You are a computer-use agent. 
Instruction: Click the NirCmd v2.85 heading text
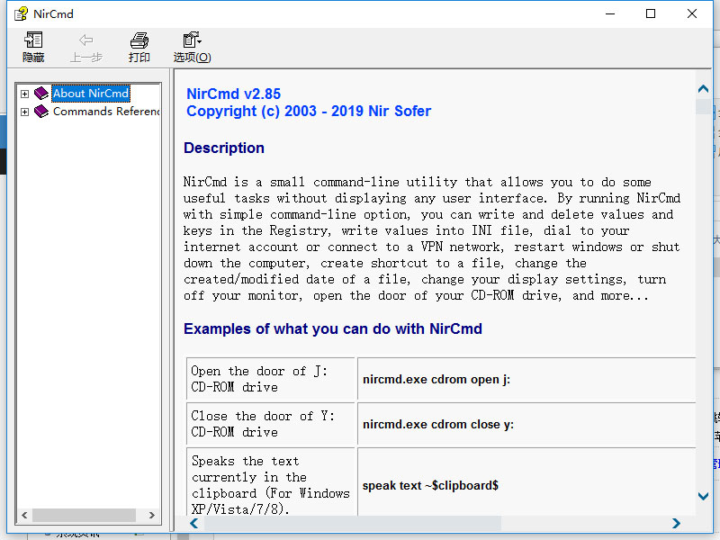point(233,94)
